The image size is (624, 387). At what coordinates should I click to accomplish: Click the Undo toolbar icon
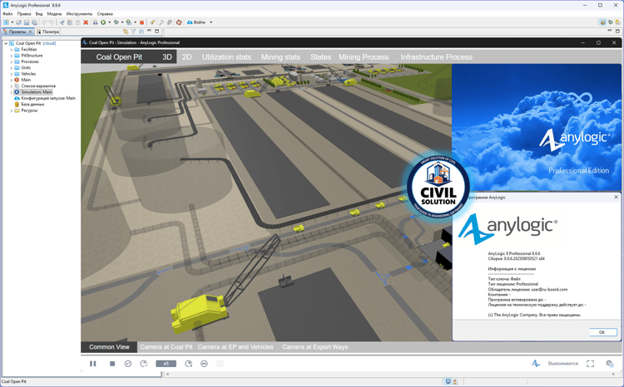point(44,22)
